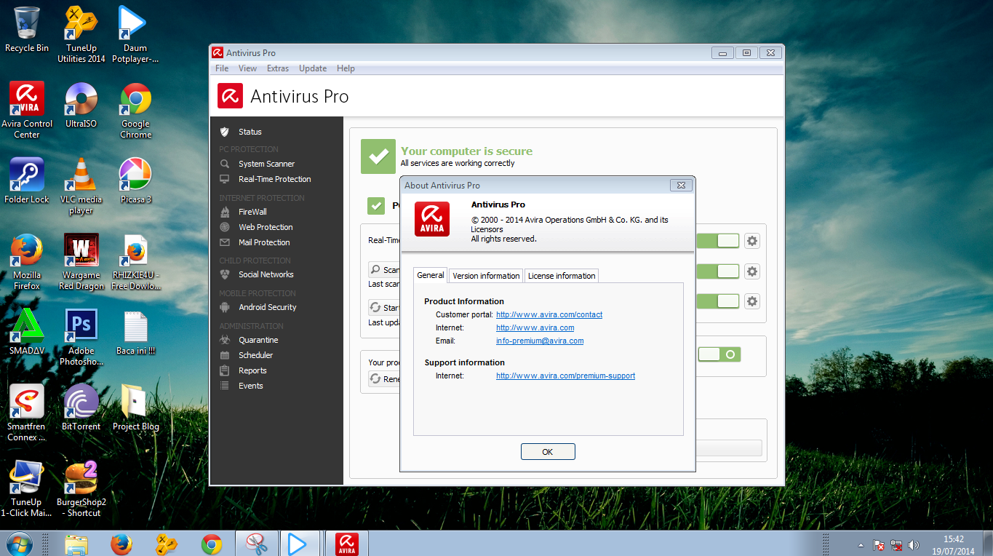Open the Windows Start menu
This screenshot has height=556, width=993.
(18, 544)
